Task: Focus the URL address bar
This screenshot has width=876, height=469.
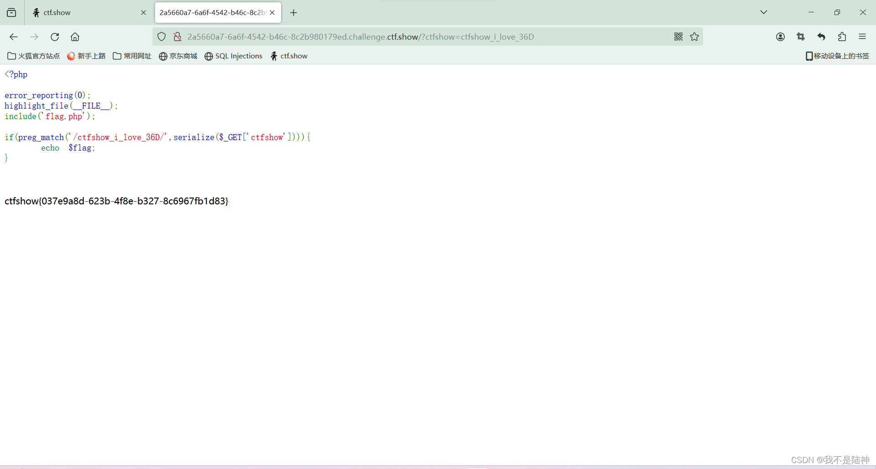Action: tap(428, 37)
